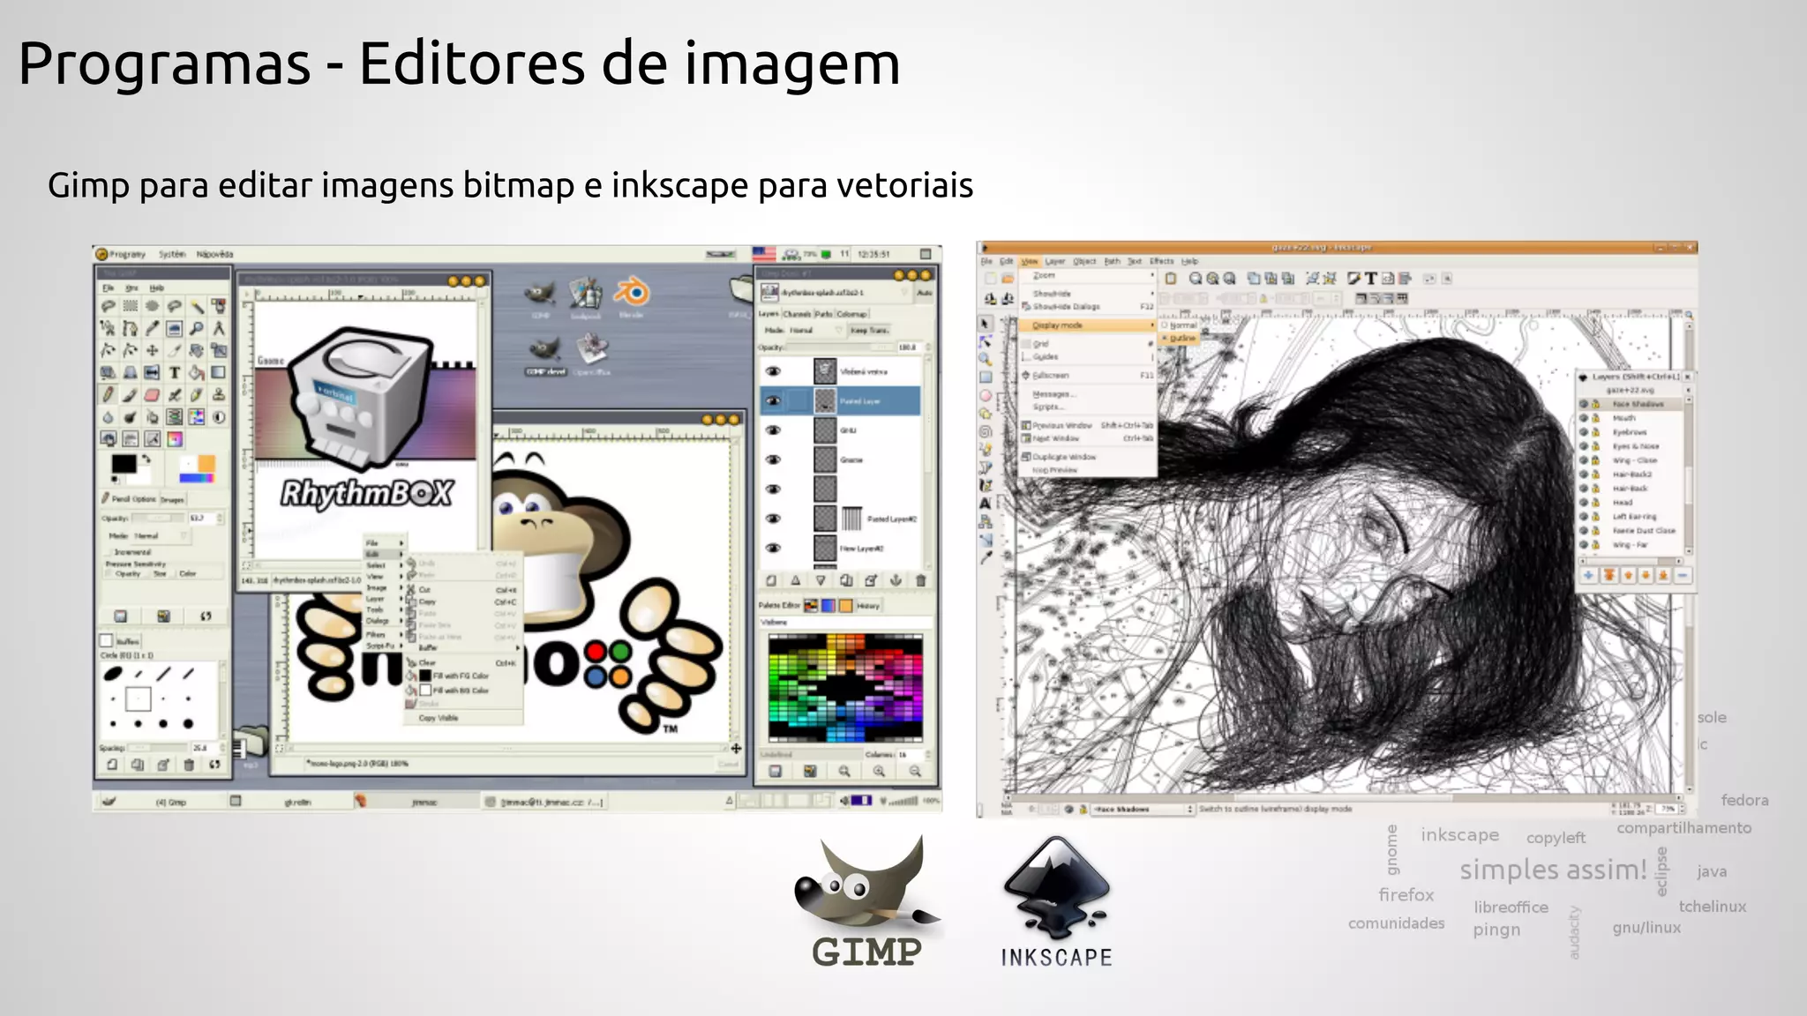Choose Fullscreen in Inkscape View menu
Screen dimensions: 1807x1016
click(1087, 376)
